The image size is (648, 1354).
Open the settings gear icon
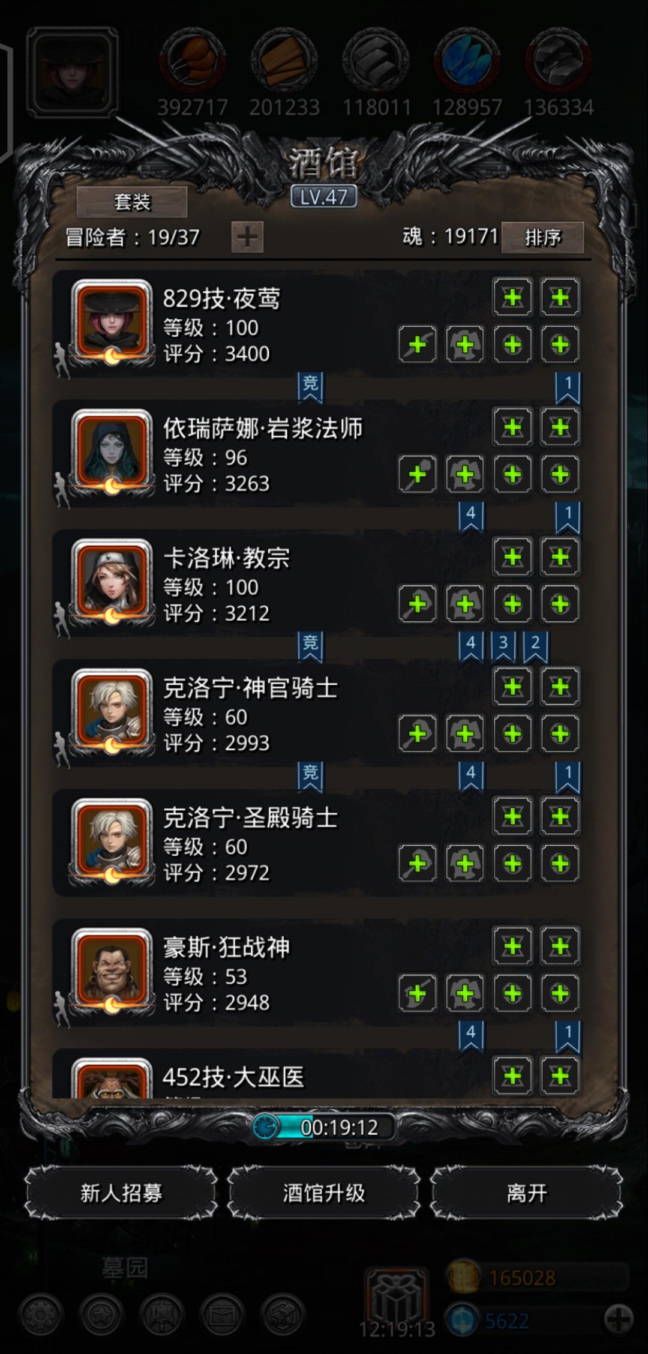coord(41,1316)
